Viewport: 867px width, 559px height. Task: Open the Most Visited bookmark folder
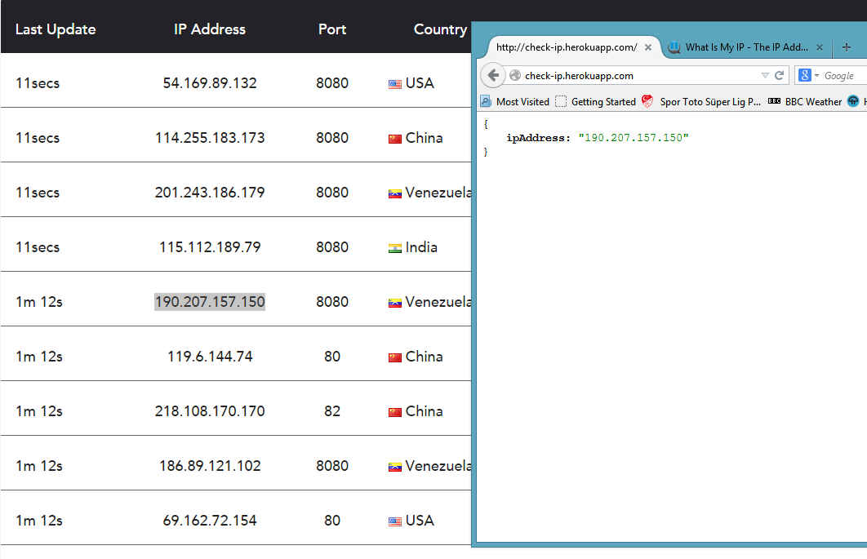(x=514, y=102)
